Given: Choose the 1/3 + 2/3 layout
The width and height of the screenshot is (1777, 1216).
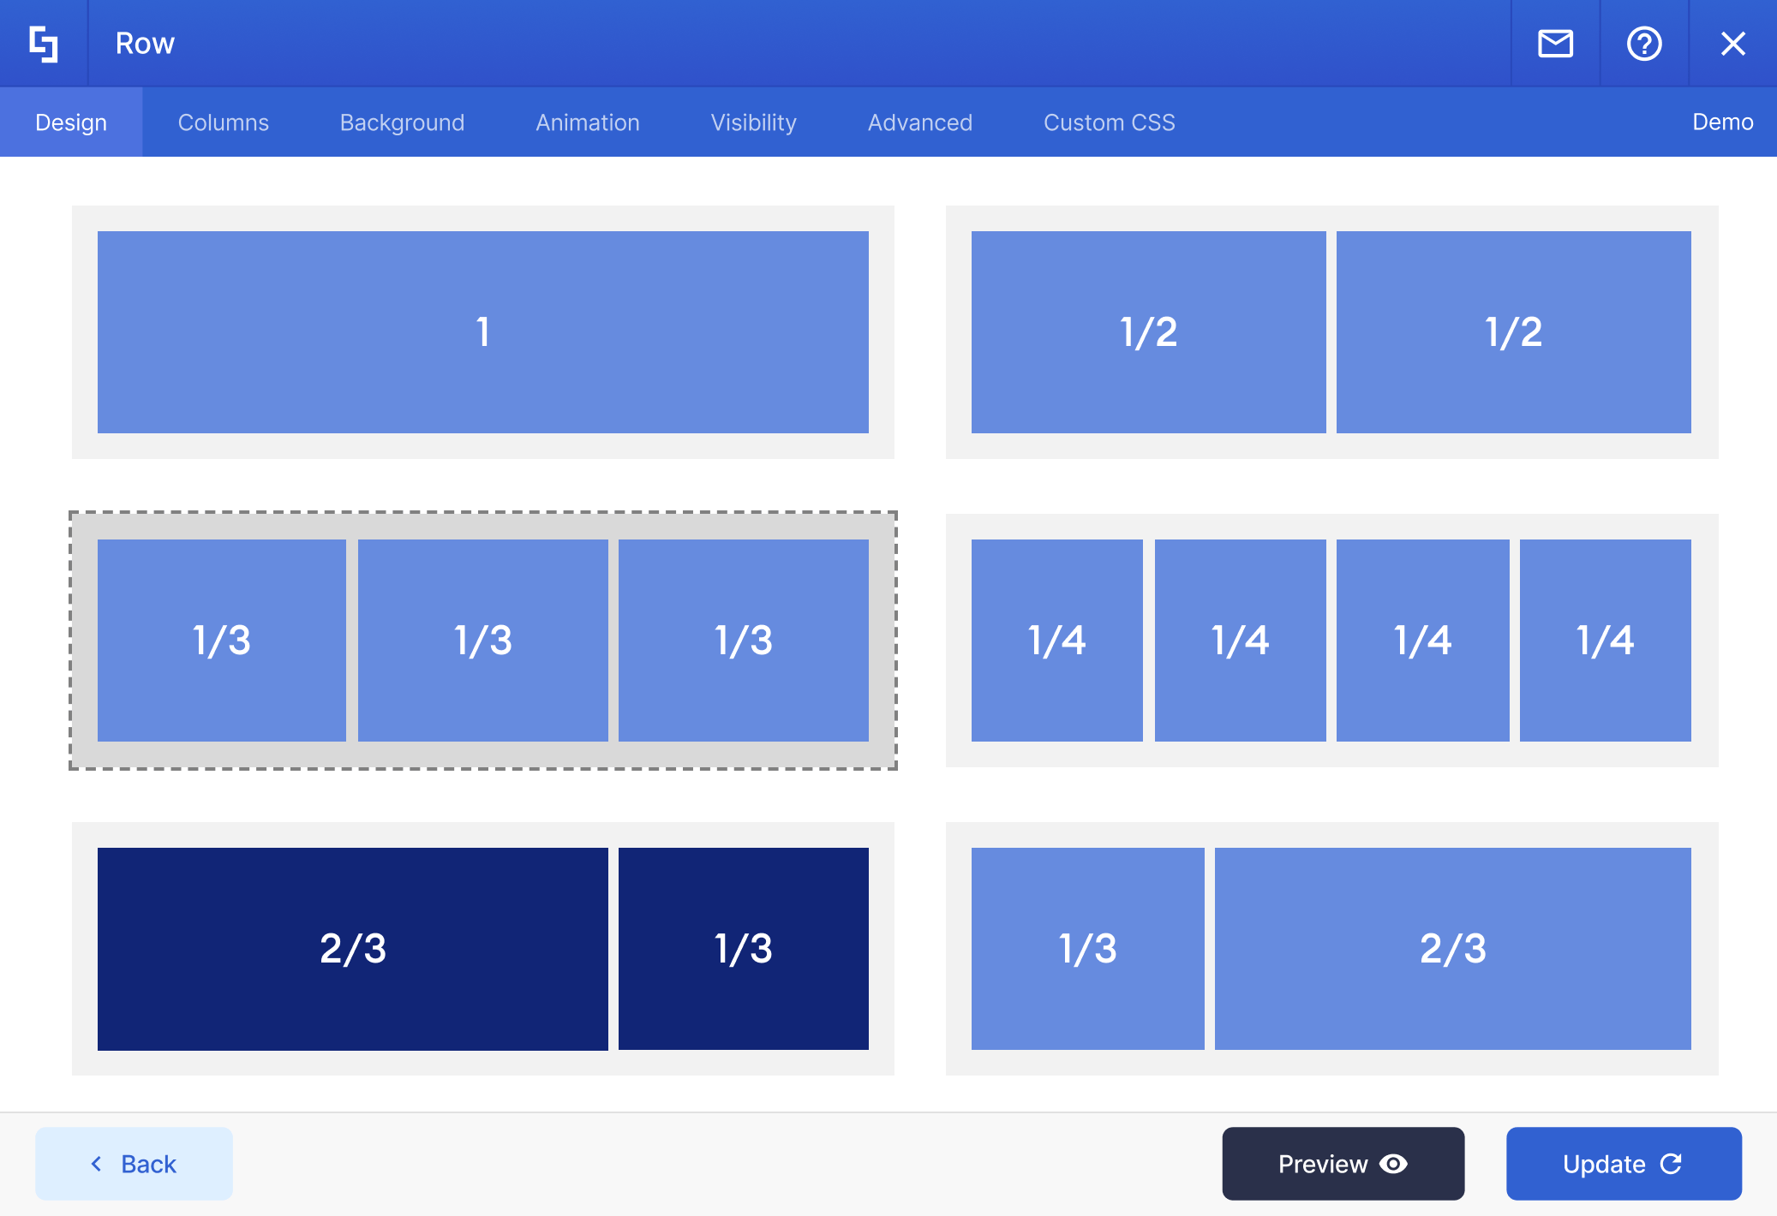Looking at the screenshot, I should point(1331,949).
